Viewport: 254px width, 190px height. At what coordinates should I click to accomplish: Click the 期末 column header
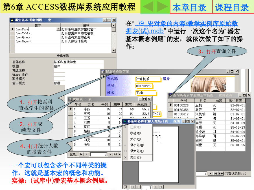[128, 104]
